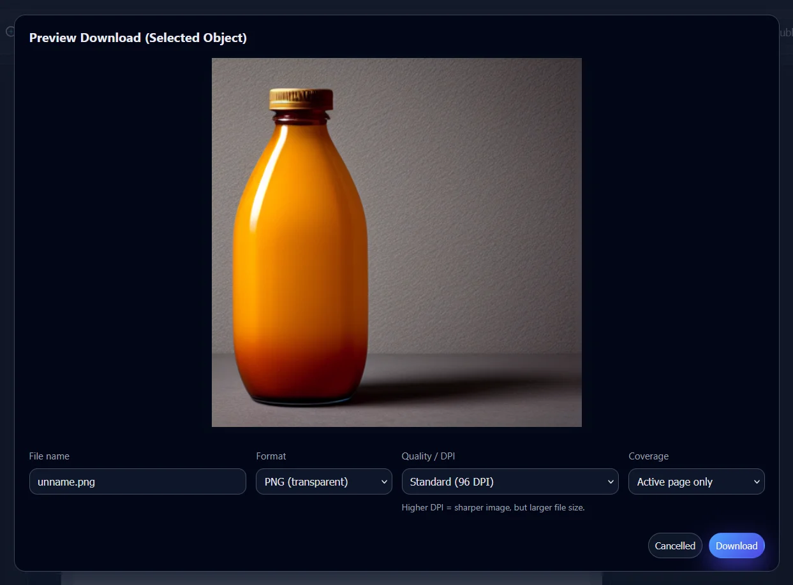
Task: Click the 'Coverage' label
Action: pyautogui.click(x=648, y=456)
